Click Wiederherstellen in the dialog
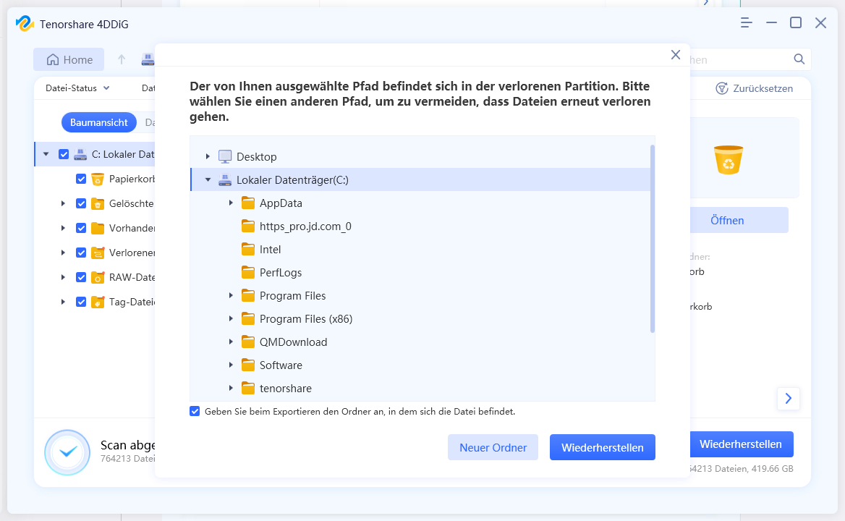This screenshot has width=845, height=521. pos(602,447)
